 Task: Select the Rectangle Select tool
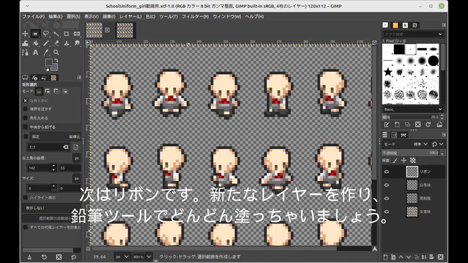[x=35, y=34]
